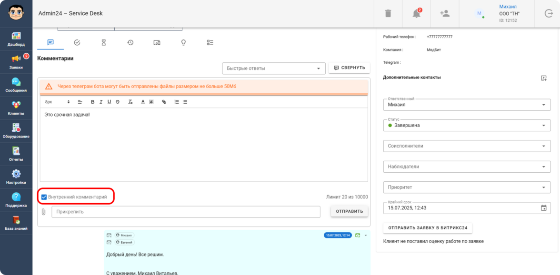Insert a numbered list in the editor
Viewport: 560px width, 275px height.
[x=176, y=102]
